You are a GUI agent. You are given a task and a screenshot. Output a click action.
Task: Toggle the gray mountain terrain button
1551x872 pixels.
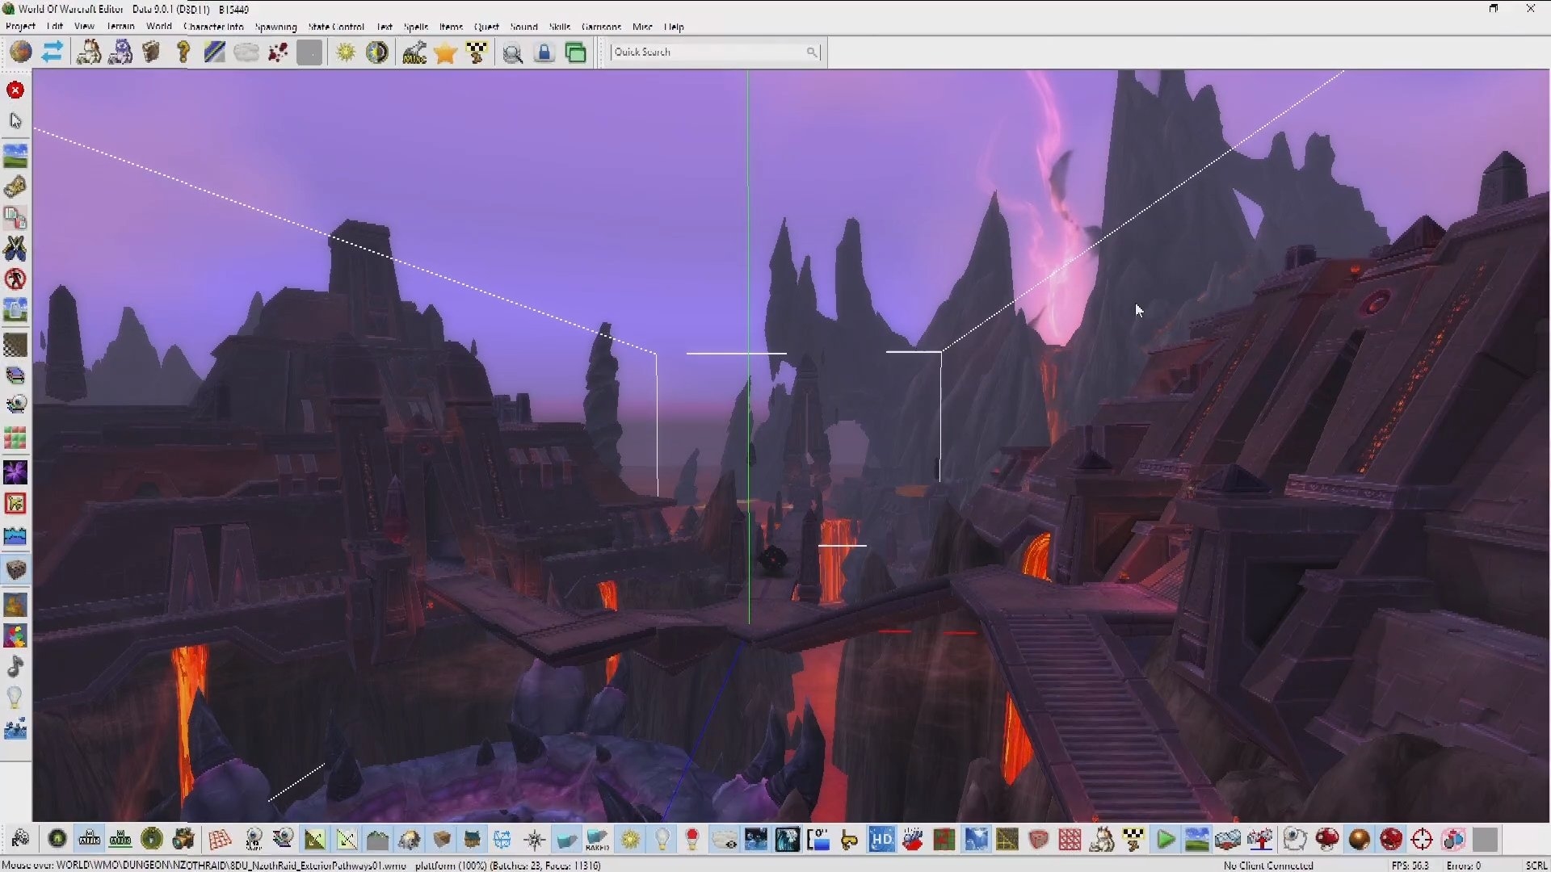pyautogui.click(x=377, y=840)
